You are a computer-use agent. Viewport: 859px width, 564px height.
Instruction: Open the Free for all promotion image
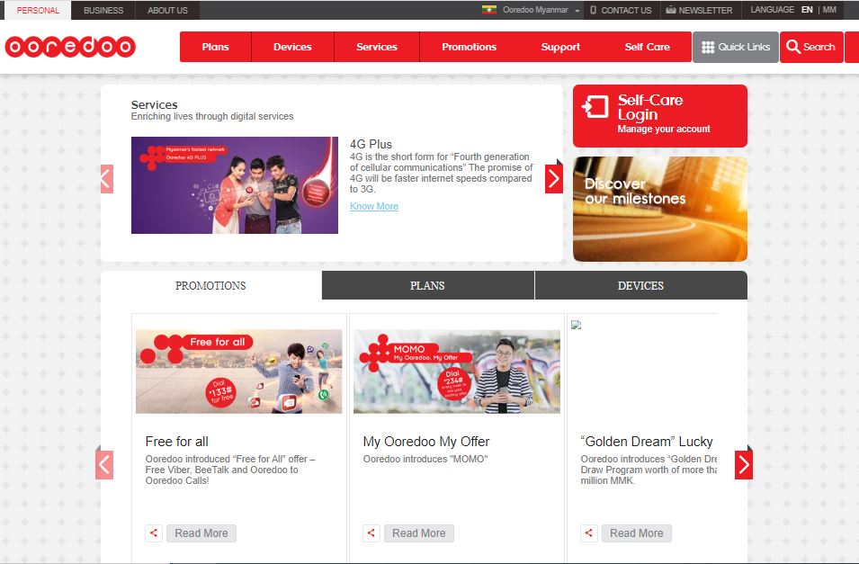point(239,372)
